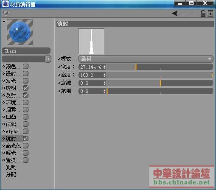
Task: Click the 宽度 stepper arrows
Action: (104, 67)
